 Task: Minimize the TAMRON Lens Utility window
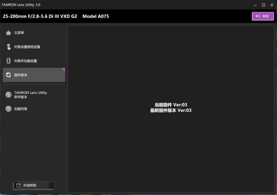pyautogui.click(x=255, y=5)
